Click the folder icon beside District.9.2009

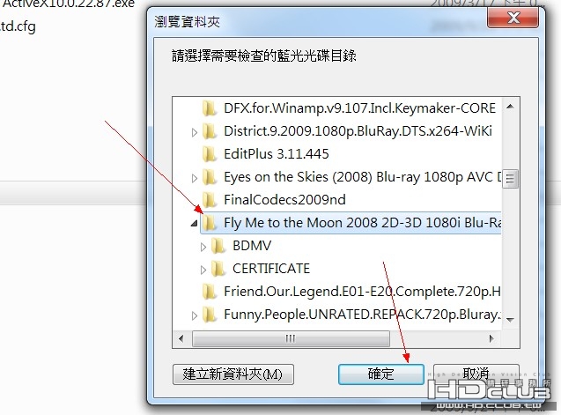pyautogui.click(x=209, y=131)
